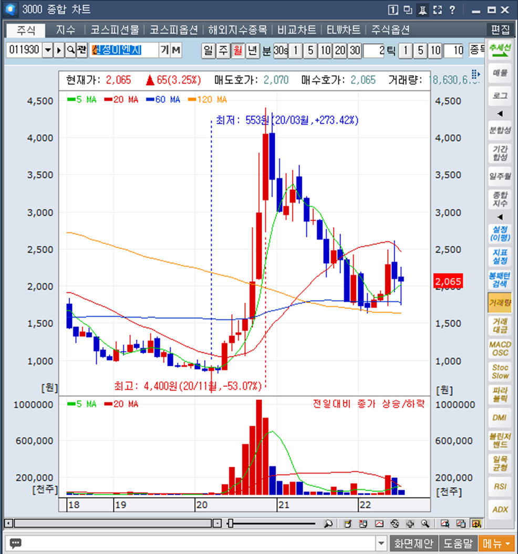The width and height of the screenshot is (518, 554).
Task: Click the window link number 1 icon
Action: (392, 10)
